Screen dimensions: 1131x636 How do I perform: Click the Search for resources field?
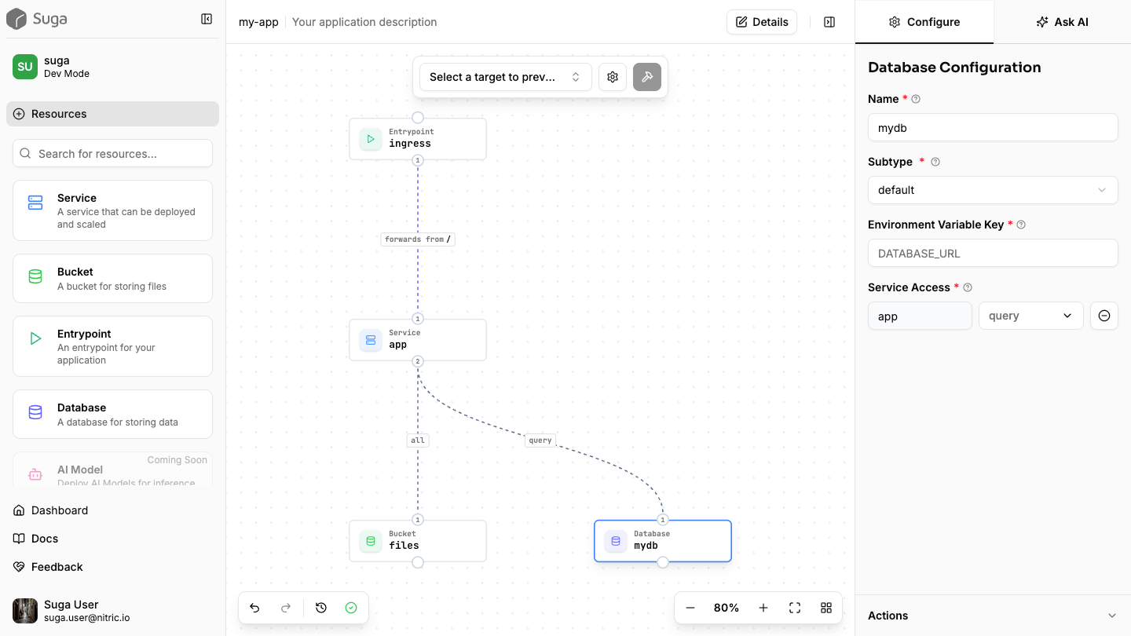[x=112, y=153]
